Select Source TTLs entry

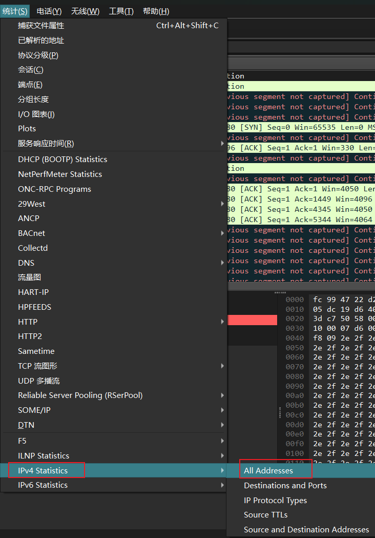coord(301,515)
